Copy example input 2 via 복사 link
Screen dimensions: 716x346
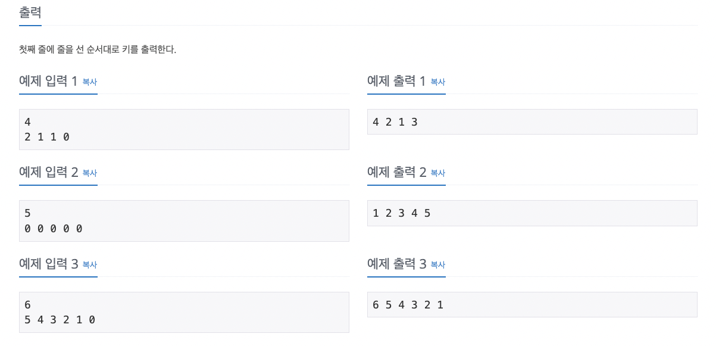click(90, 173)
